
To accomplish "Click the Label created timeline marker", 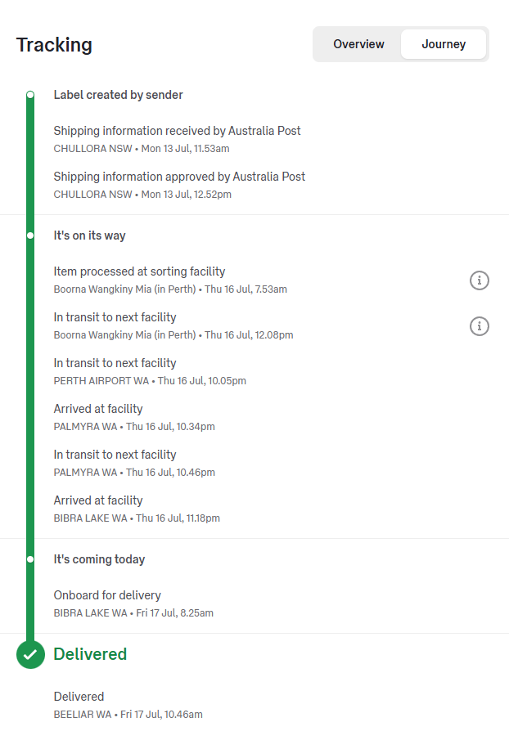I will pos(30,95).
